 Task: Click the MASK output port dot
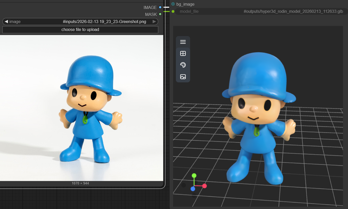[x=160, y=14]
